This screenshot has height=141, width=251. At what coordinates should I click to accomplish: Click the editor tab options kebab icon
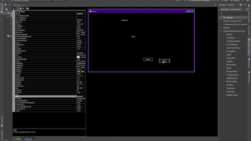coord(215,5)
